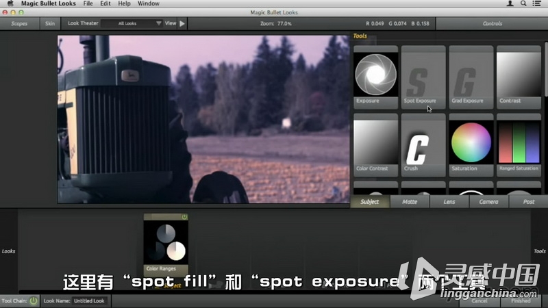Image resolution: width=548 pixels, height=308 pixels.
Task: Click the user account menu bar icon
Action: tap(510, 3)
